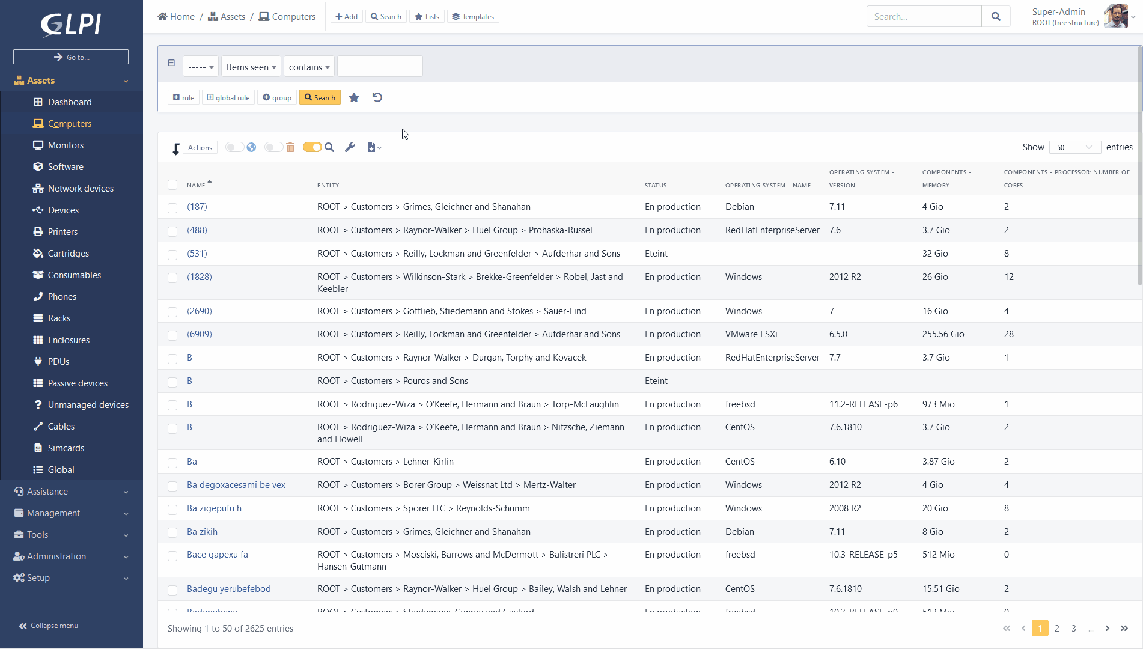The image size is (1143, 649).
Task: Open Network devices in the sidebar
Action: 81,189
